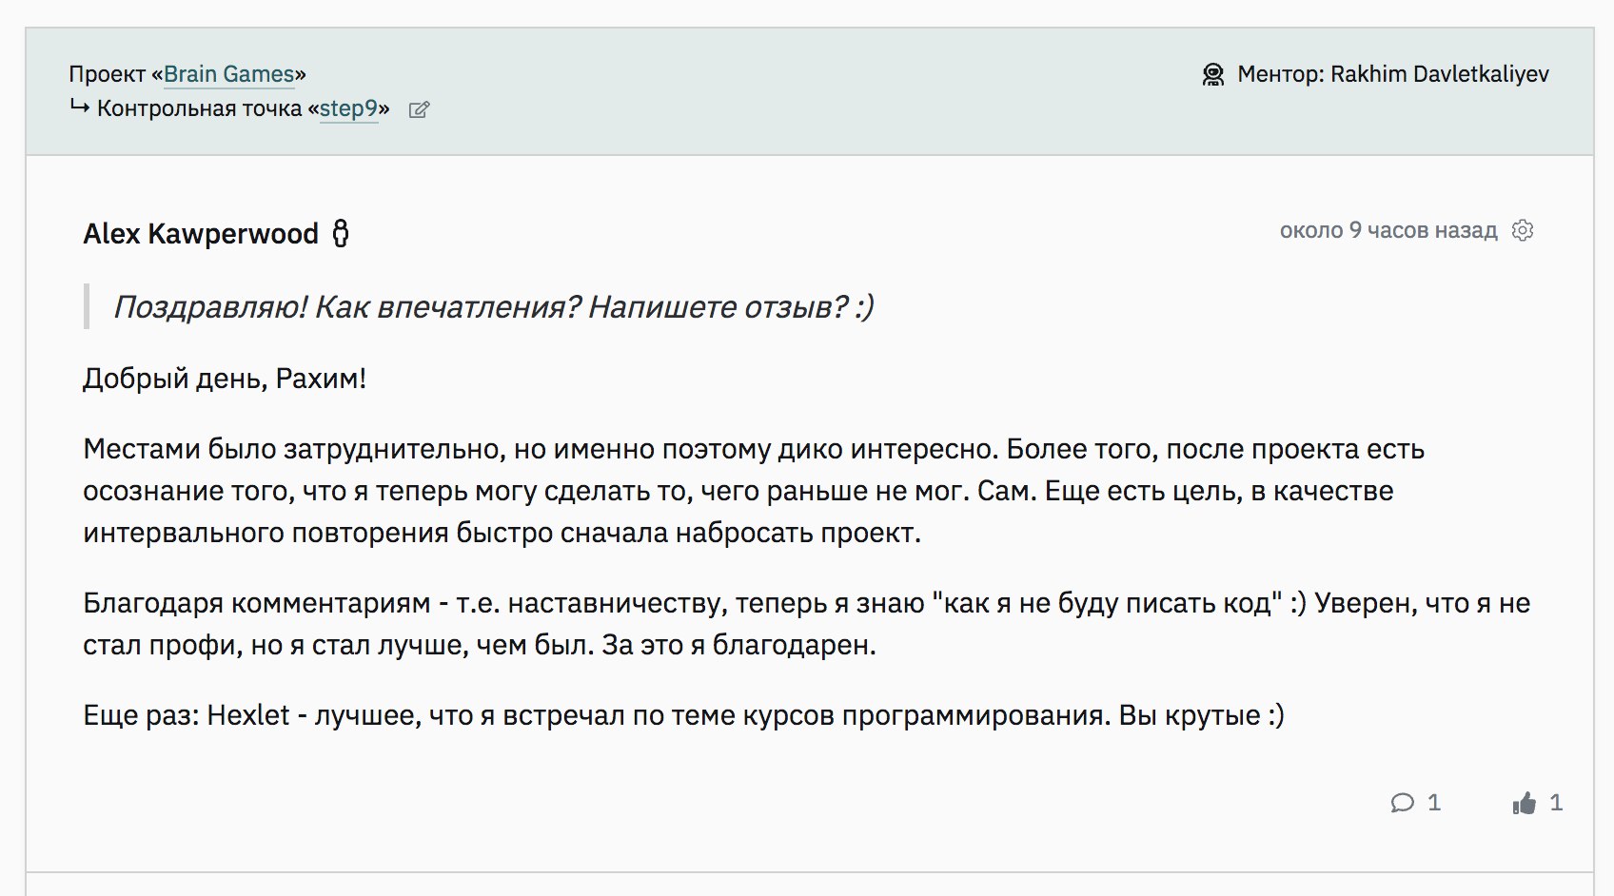
Task: Click the reply count next to comment bubble
Action: click(x=1434, y=803)
